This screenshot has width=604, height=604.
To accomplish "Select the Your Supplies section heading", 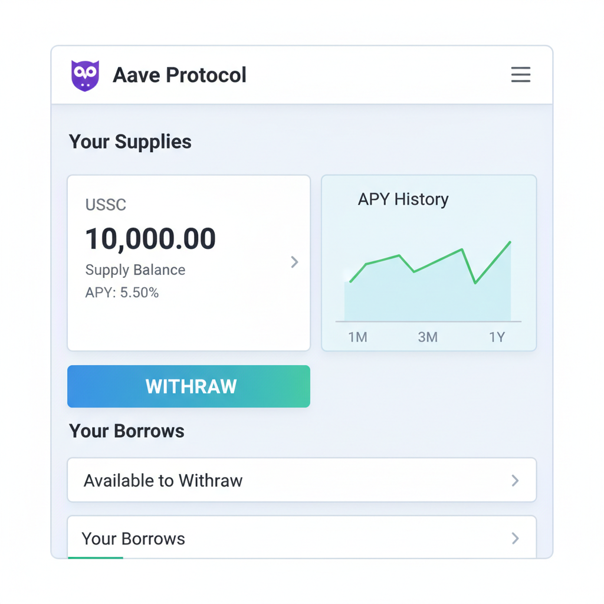I will tap(130, 142).
